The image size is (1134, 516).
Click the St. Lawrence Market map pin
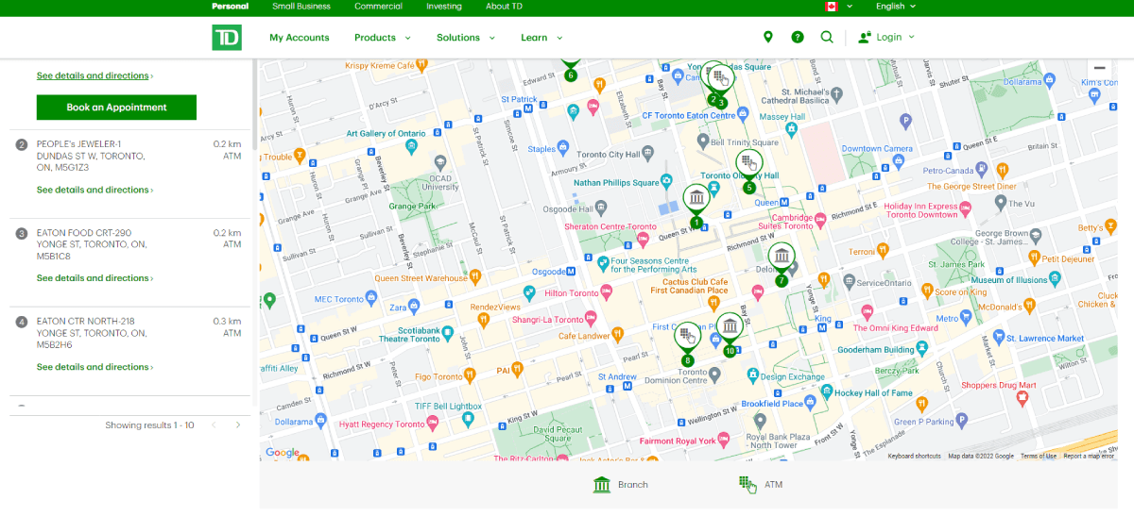tap(997, 338)
